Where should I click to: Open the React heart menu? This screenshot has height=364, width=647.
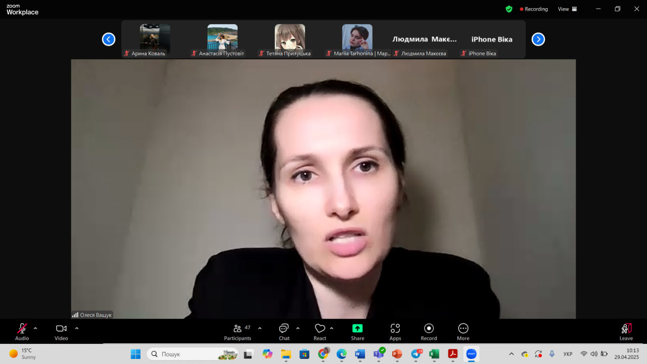[320, 331]
